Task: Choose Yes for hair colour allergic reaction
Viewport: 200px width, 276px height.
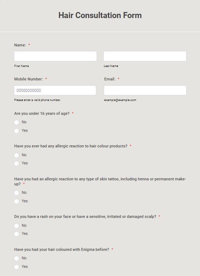Action: pos(17,164)
